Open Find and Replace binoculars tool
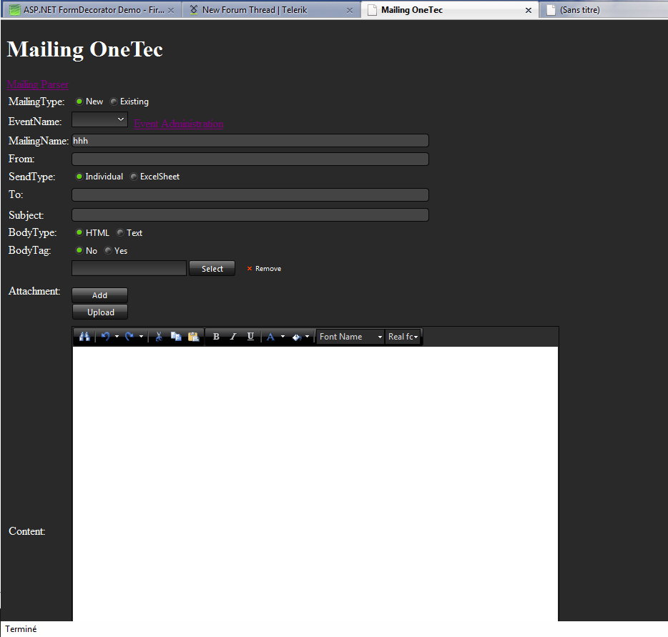Viewport: 668px width, 637px height. 84,337
